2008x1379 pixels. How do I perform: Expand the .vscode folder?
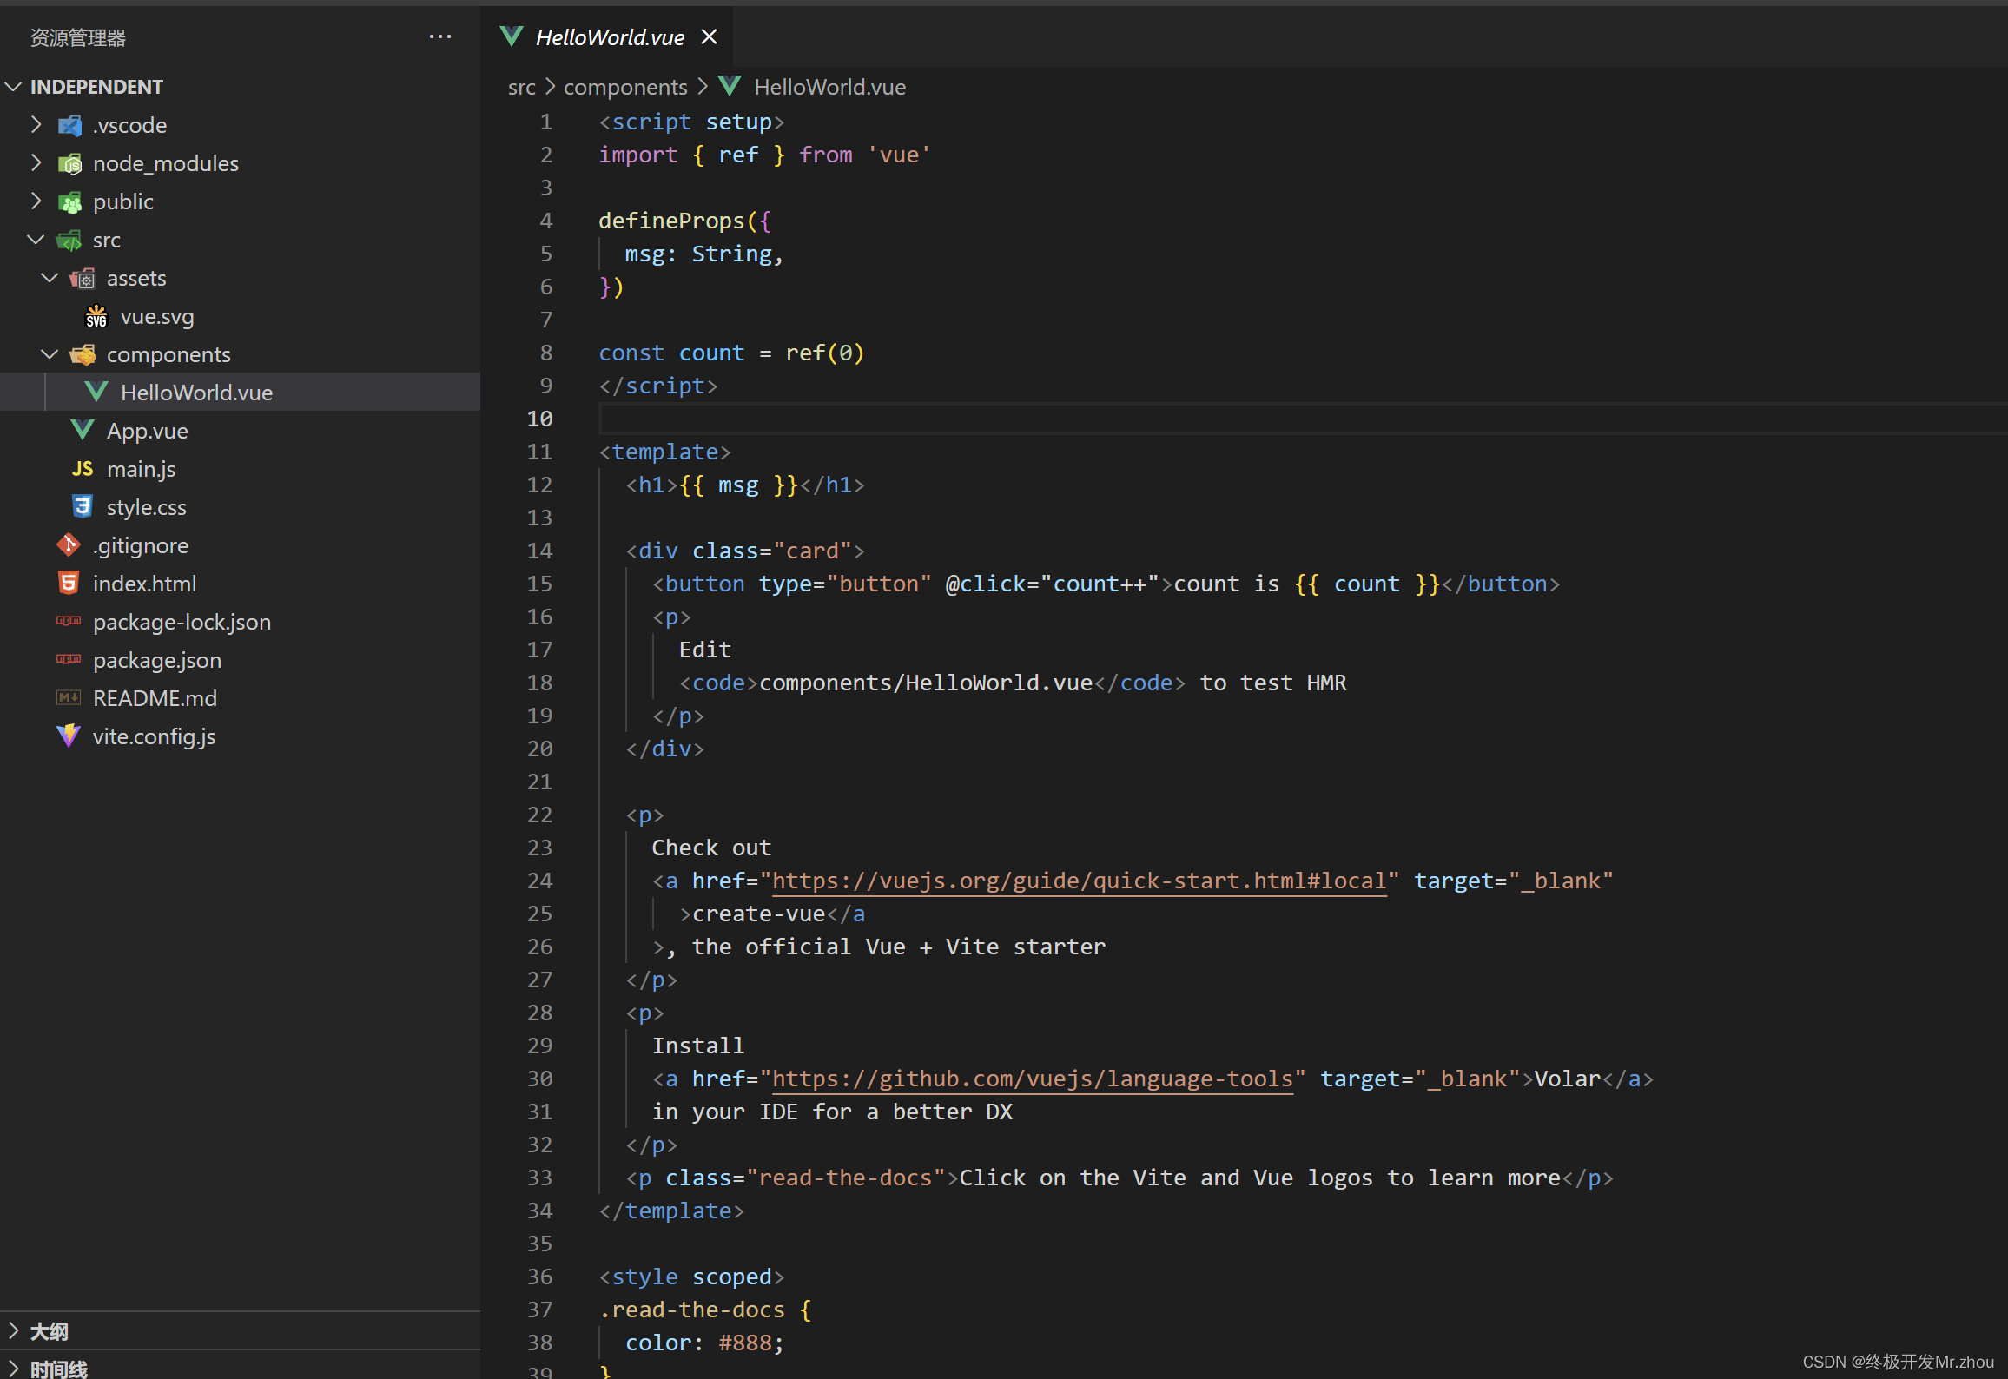[x=36, y=125]
